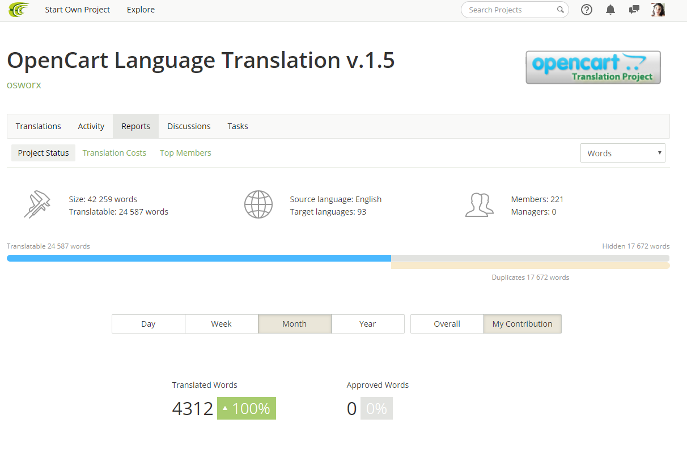Viewport: 687px width, 453px height.
Task: Click Start Own Project link
Action: 78,10
